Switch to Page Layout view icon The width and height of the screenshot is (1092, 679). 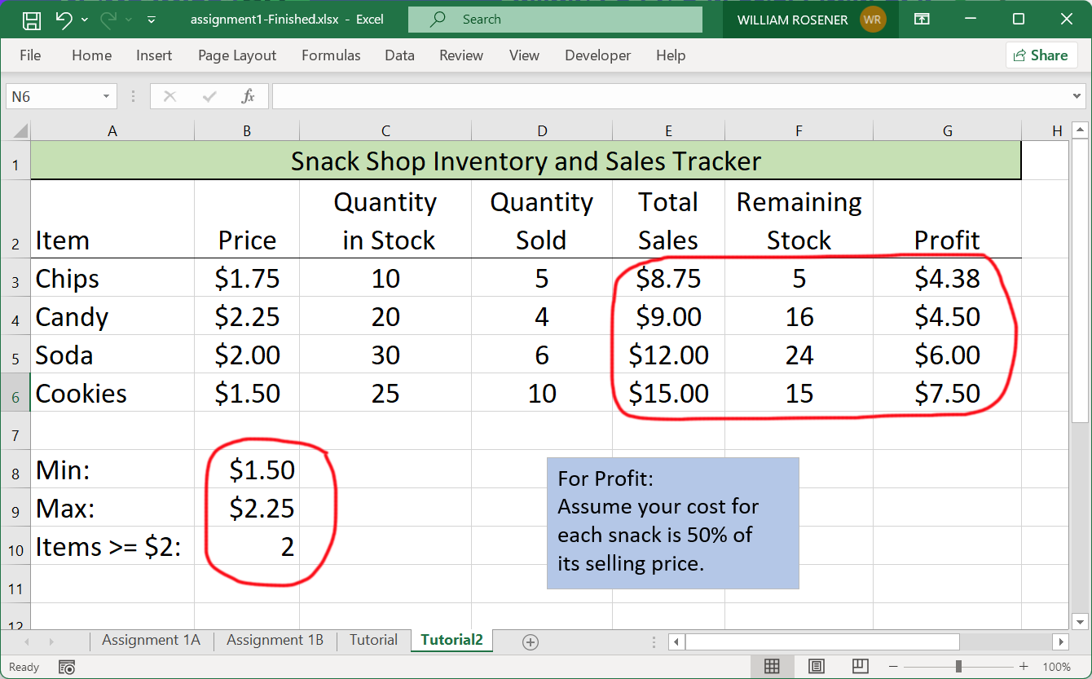(x=816, y=667)
